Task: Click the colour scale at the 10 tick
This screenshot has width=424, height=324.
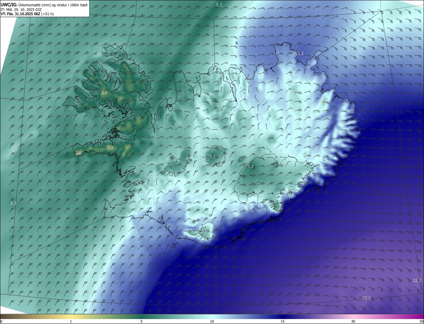Action: coord(212,321)
